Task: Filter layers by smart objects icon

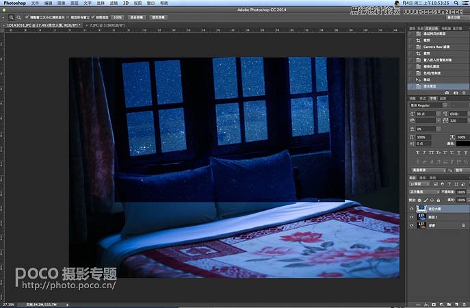Action: (x=462, y=184)
